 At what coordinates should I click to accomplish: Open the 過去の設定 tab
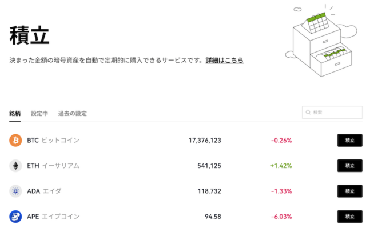pos(73,114)
